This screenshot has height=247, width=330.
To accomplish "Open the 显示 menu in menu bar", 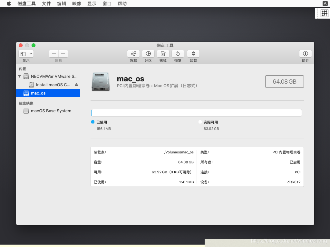I will [x=92, y=4].
